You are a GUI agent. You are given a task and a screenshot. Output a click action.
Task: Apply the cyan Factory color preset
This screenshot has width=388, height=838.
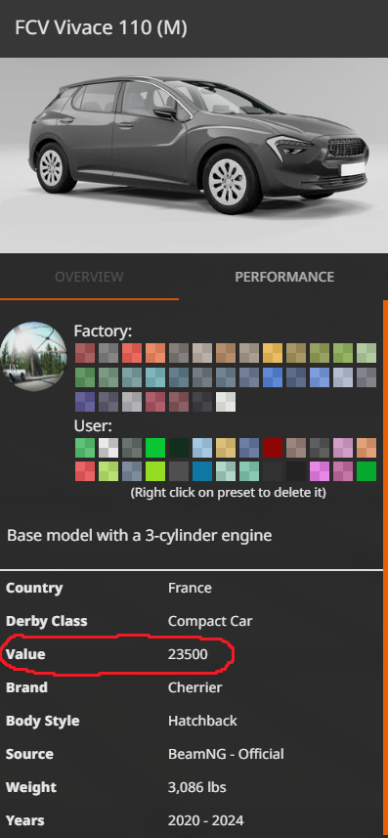[155, 377]
